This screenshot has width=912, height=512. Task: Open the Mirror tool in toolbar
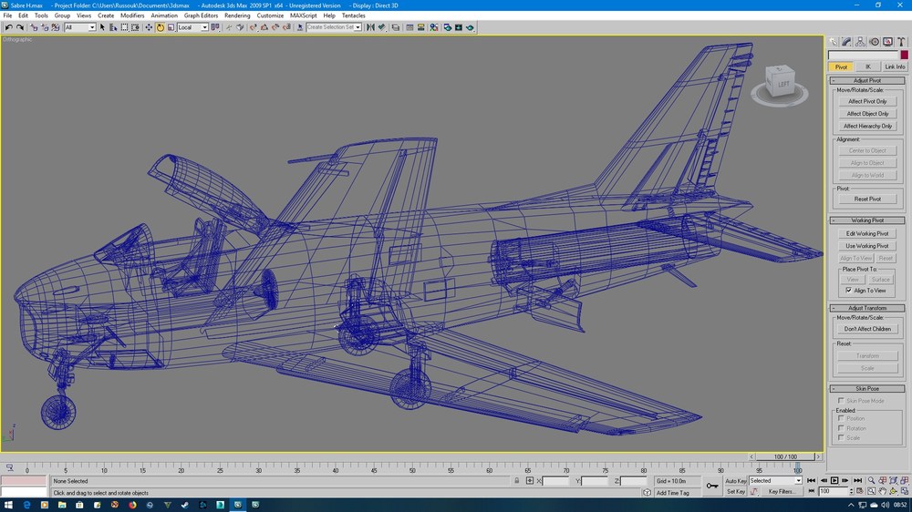pos(370,27)
